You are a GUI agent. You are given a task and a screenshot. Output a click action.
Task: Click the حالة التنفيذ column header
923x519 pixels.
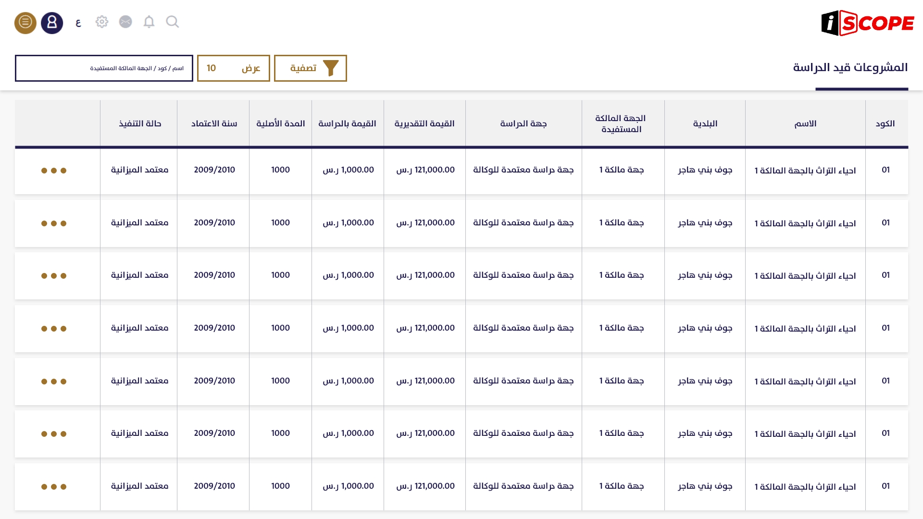[140, 124]
